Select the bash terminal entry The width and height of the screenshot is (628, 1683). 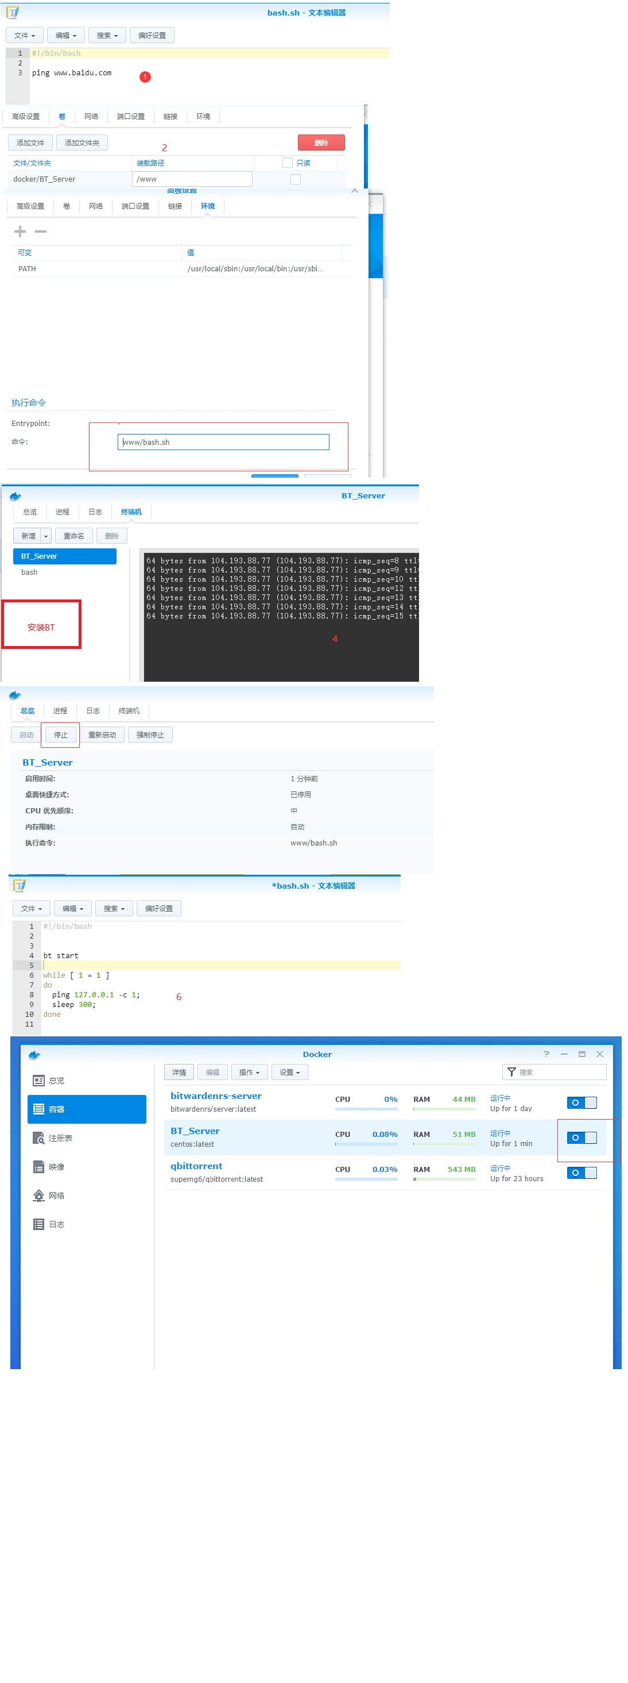coord(65,572)
